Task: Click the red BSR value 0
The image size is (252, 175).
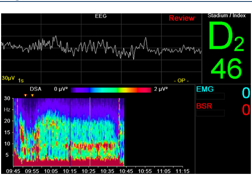Action: [x=246, y=110]
